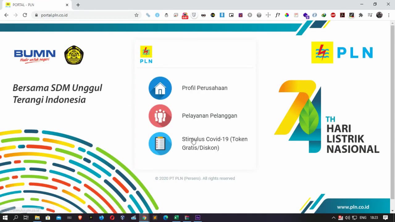
Task: Open the Windows notification center
Action: point(385,218)
